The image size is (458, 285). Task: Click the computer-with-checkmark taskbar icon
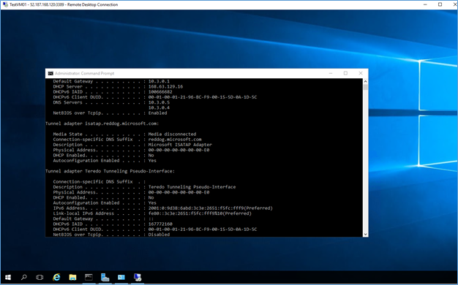coord(138,277)
